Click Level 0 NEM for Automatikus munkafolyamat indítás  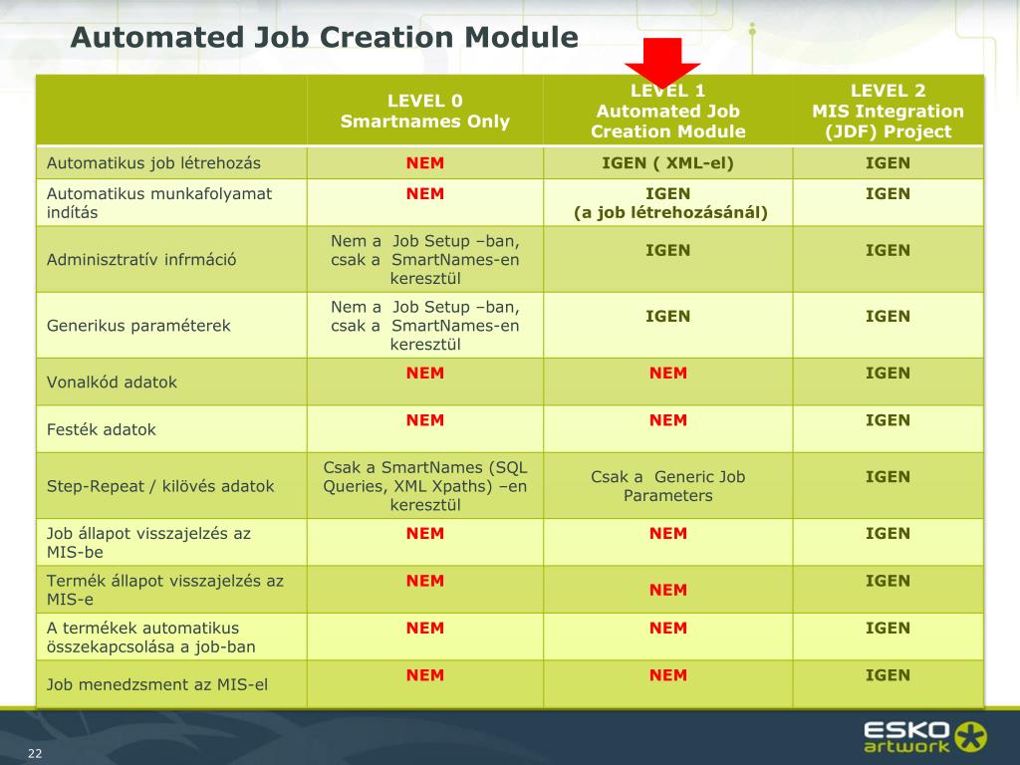(424, 194)
